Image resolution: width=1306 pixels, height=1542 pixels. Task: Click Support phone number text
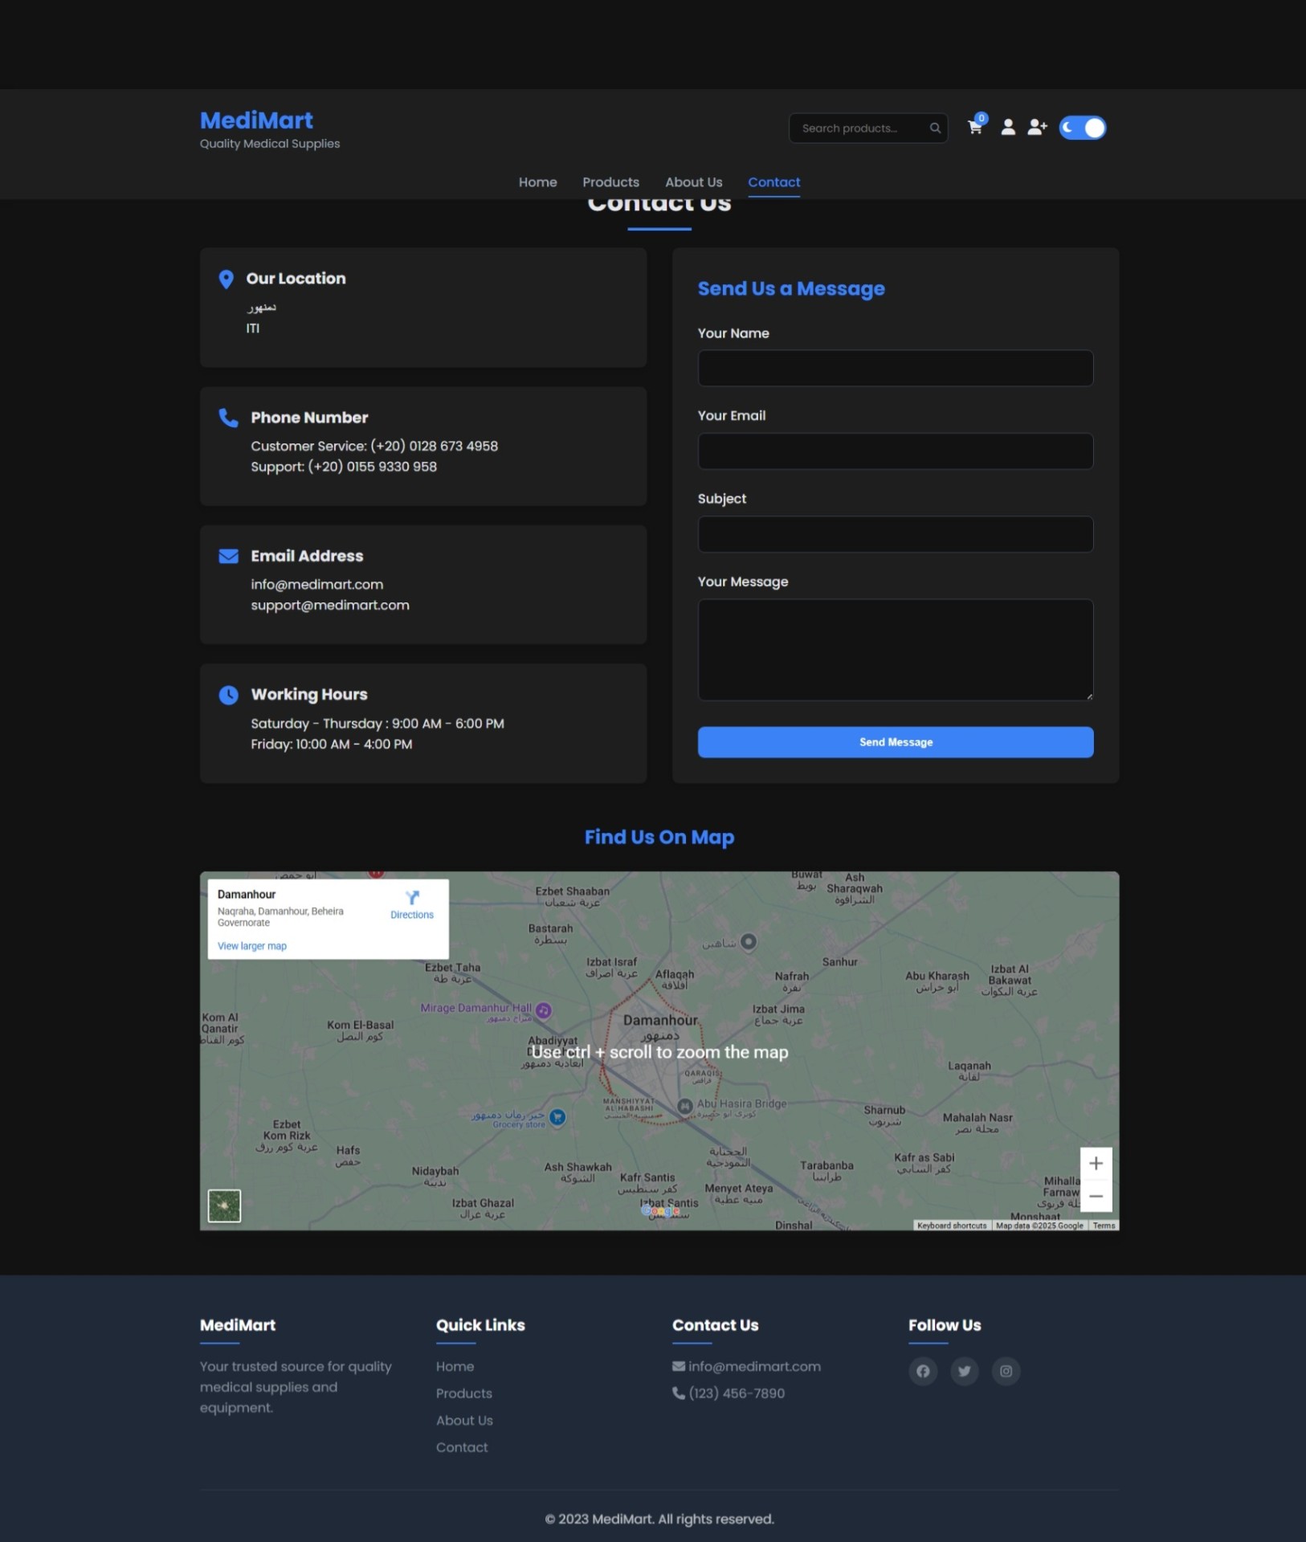click(344, 467)
